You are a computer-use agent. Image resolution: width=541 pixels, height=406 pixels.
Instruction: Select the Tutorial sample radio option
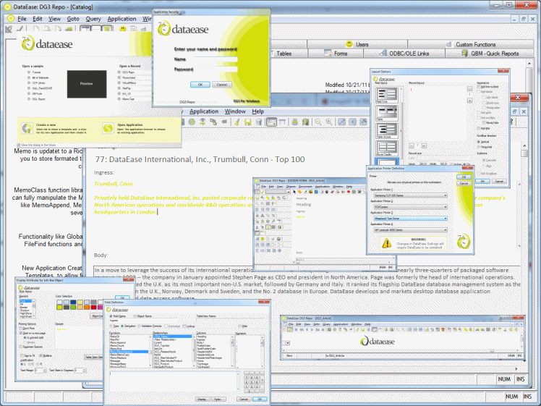pyautogui.click(x=29, y=72)
